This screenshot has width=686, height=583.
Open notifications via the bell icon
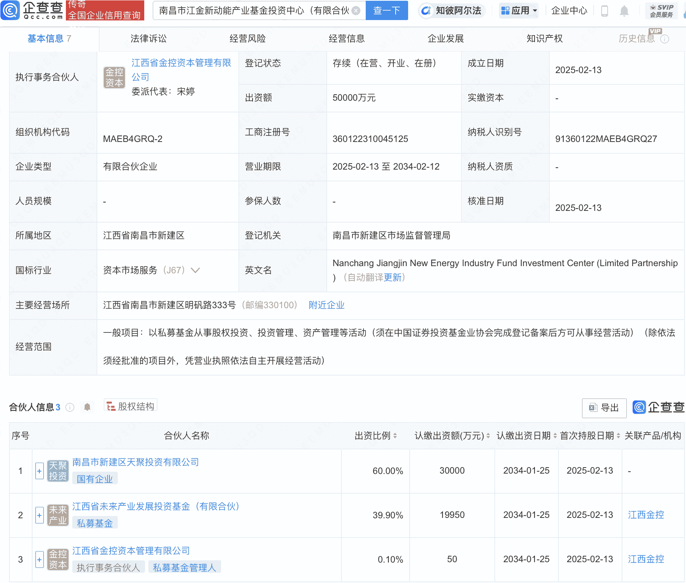click(x=624, y=11)
